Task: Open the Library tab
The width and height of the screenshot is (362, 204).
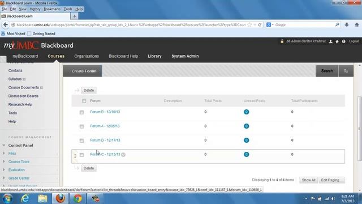Action: (x=154, y=56)
